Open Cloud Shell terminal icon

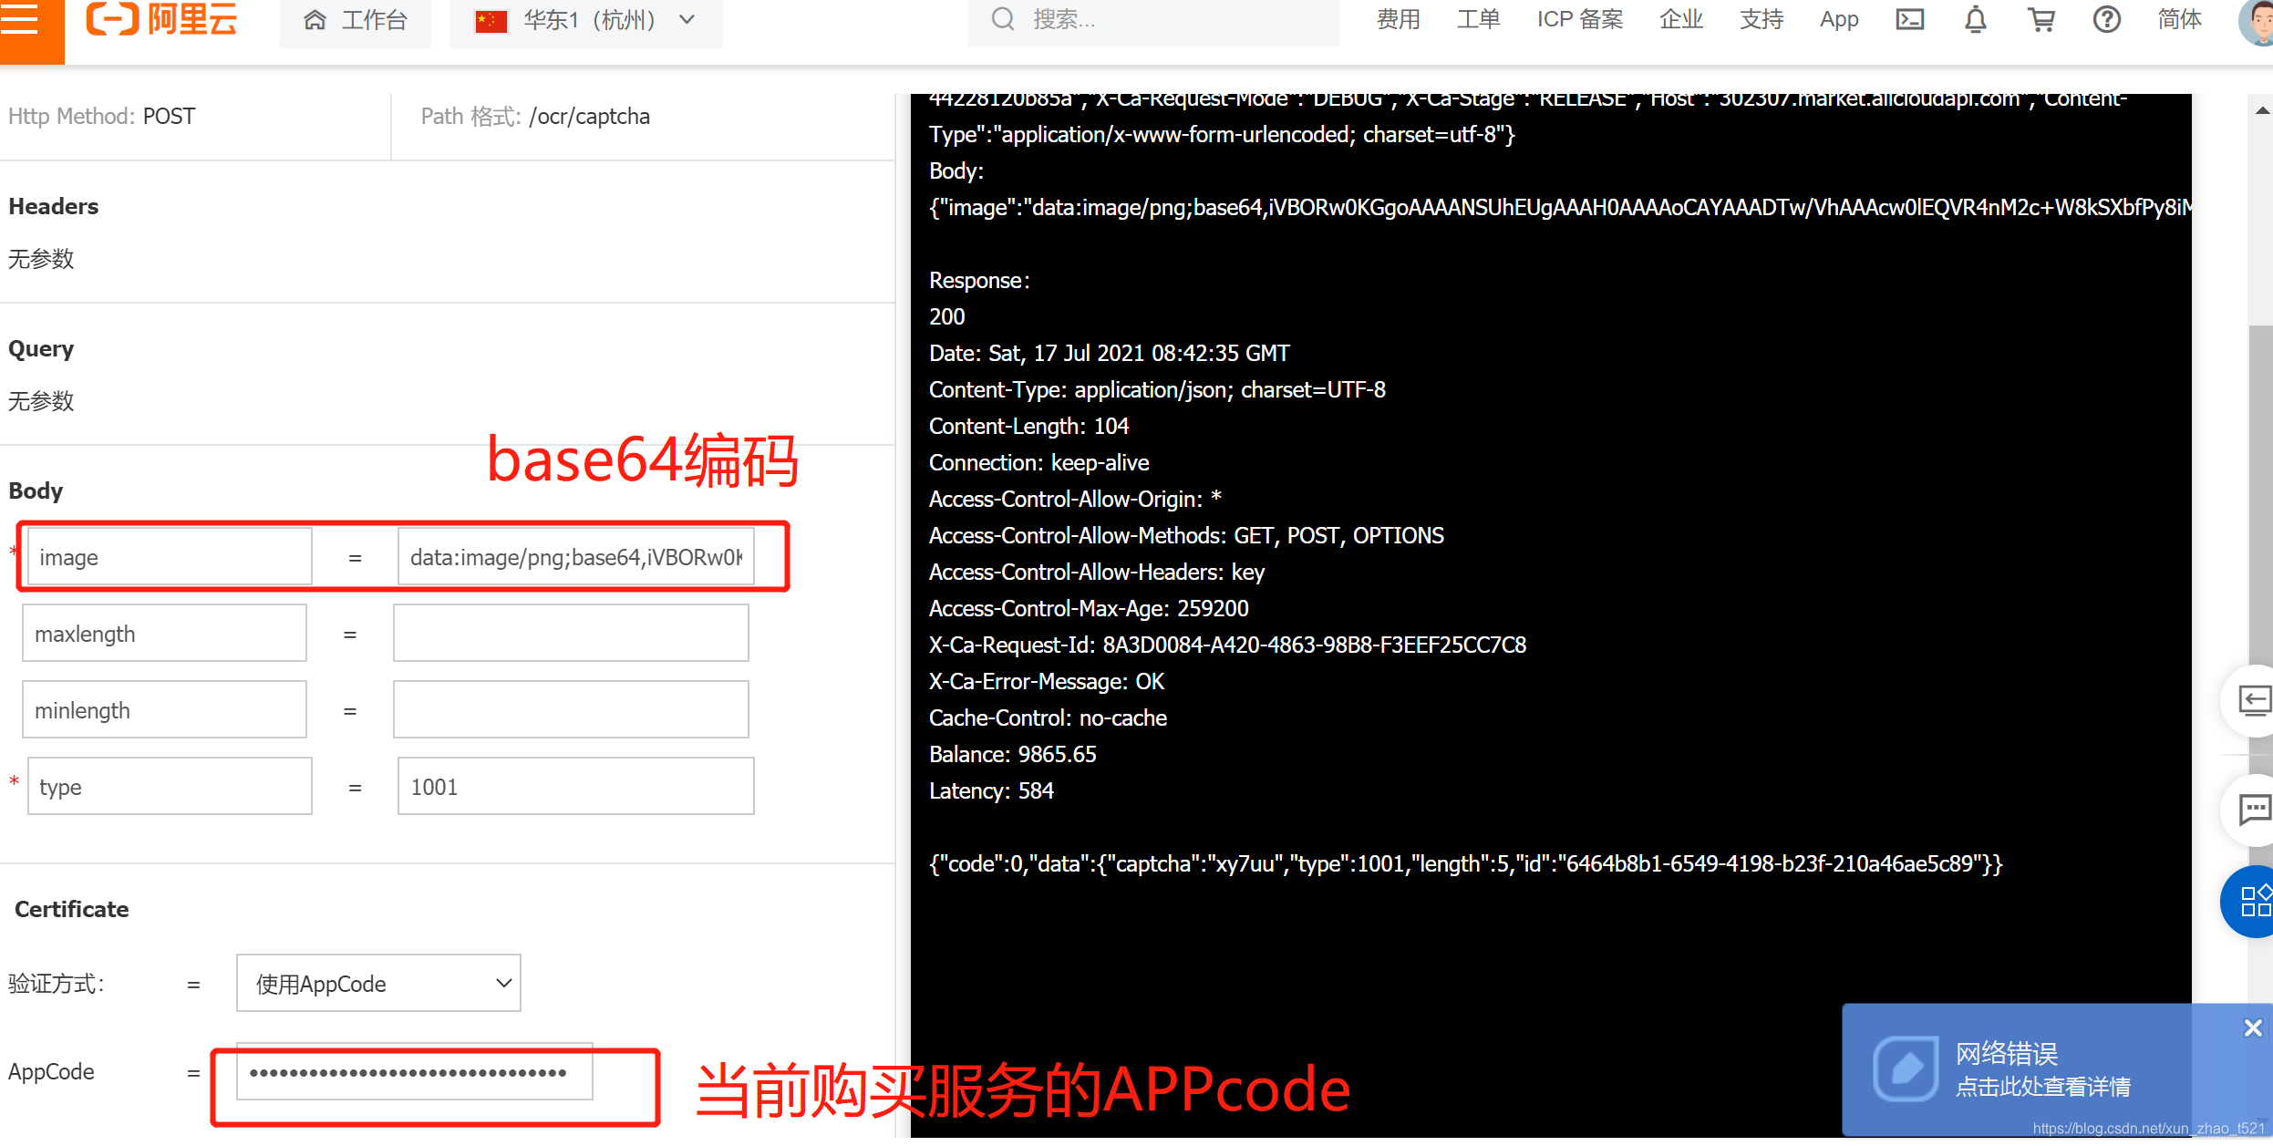pyautogui.click(x=1909, y=20)
